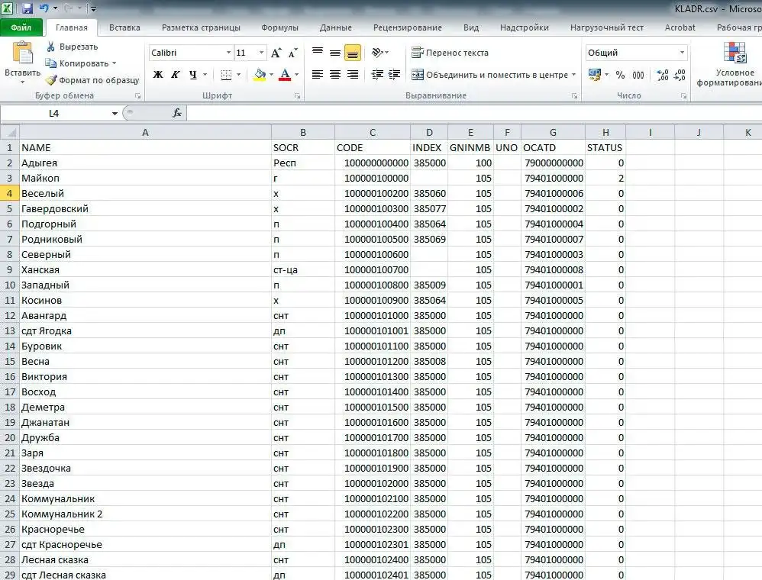The image size is (762, 580).
Task: Open the Calibri font name dropdown
Action: pyautogui.click(x=228, y=53)
